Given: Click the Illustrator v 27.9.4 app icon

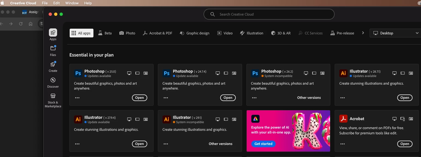Looking at the screenshot, I should (78, 119).
